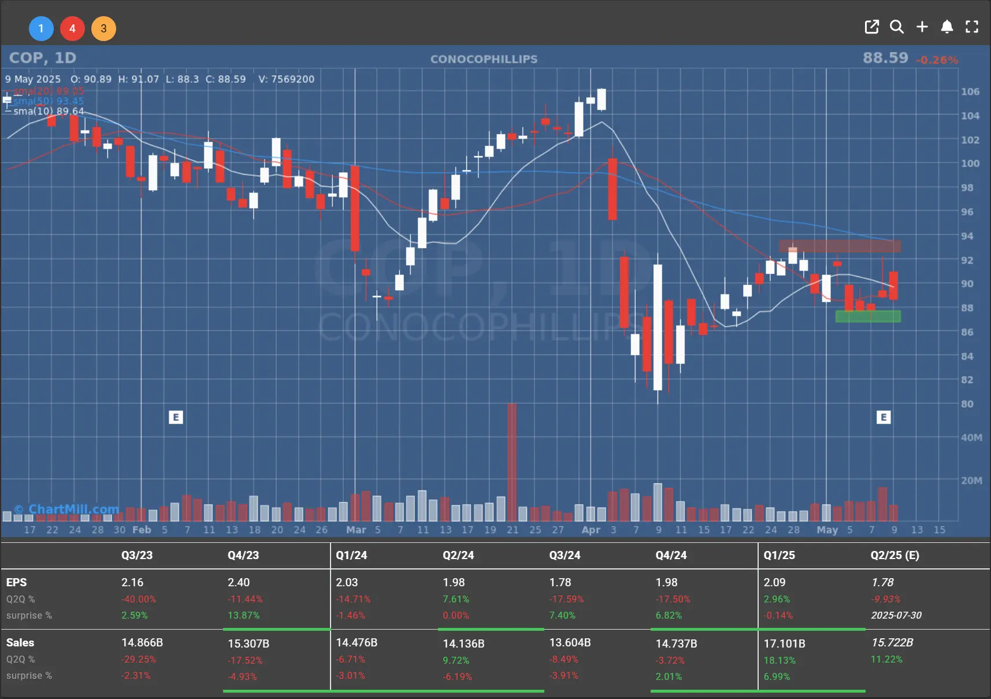This screenshot has width=991, height=699.
Task: Click EPS value 2.16 for Q3/23
Action: point(132,582)
